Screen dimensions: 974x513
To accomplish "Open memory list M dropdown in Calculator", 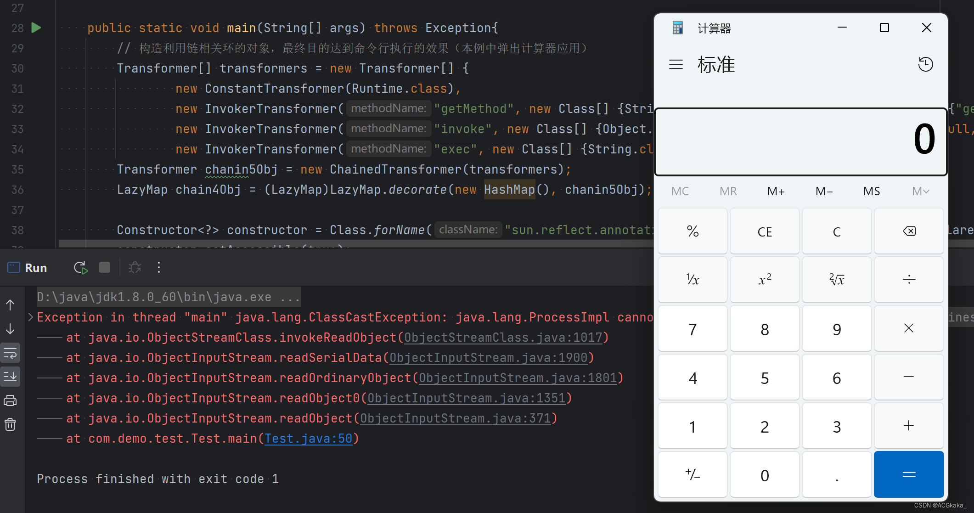I will (x=921, y=191).
